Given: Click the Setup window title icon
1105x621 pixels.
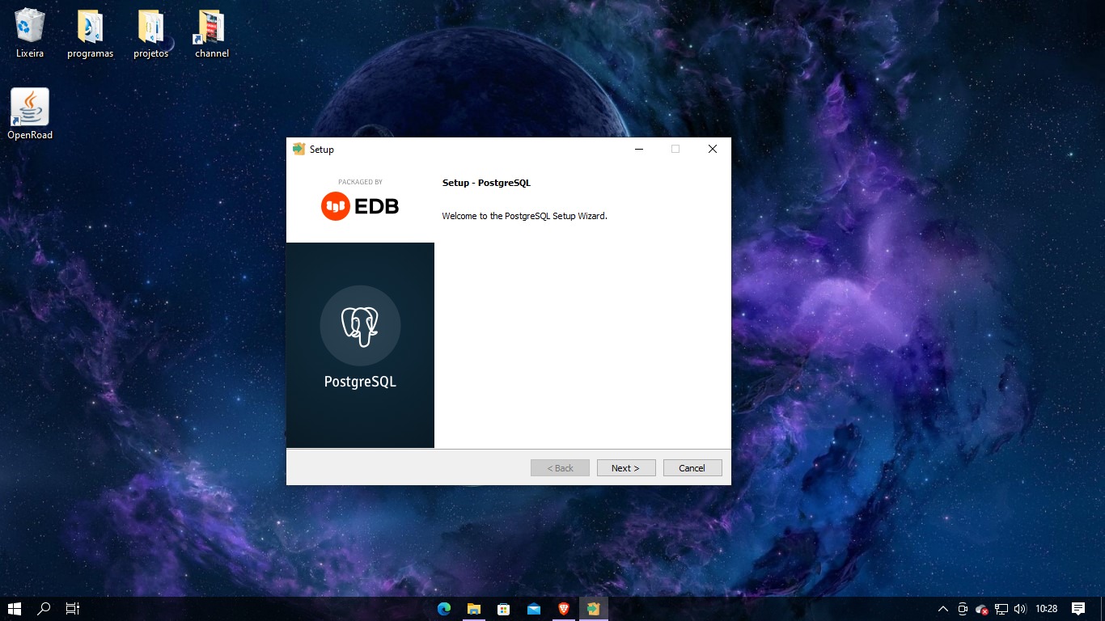Looking at the screenshot, I should coord(298,149).
